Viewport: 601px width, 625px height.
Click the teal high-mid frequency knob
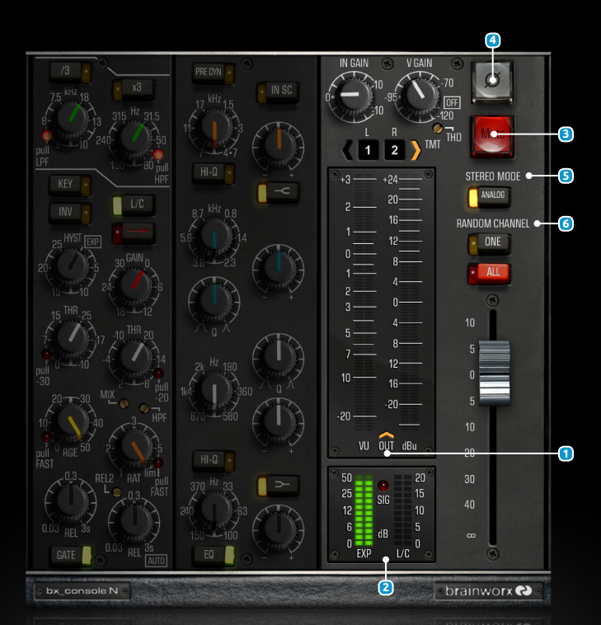tap(214, 237)
